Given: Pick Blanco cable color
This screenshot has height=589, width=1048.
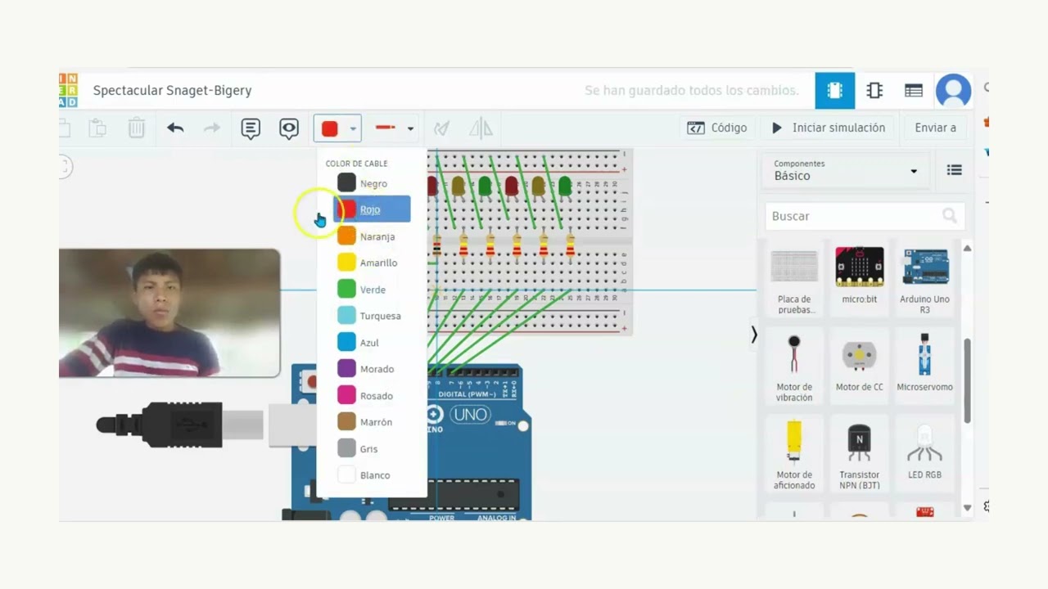Looking at the screenshot, I should (372, 475).
